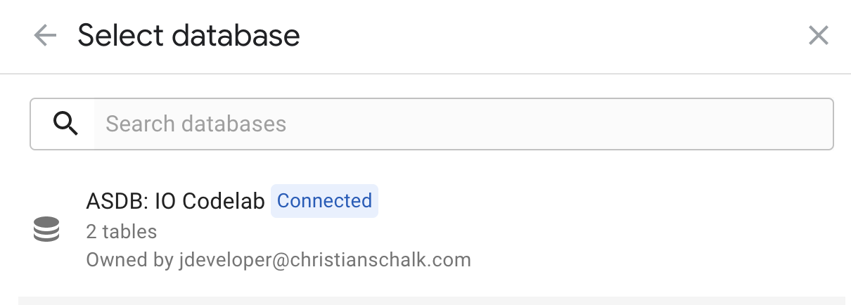Image resolution: width=851 pixels, height=305 pixels.
Task: Click the back arrow icon
Action: pyautogui.click(x=45, y=35)
